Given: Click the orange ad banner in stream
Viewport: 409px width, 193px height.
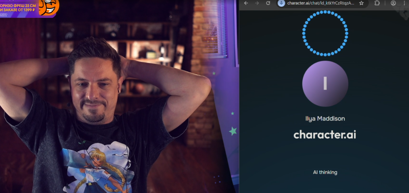Looking at the screenshot, I should (29, 9).
